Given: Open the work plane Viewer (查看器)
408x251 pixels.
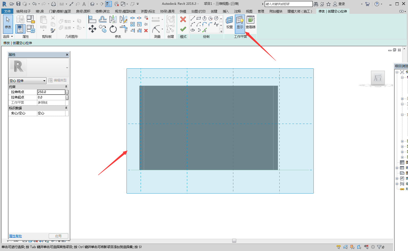Looking at the screenshot, I should point(251,22).
